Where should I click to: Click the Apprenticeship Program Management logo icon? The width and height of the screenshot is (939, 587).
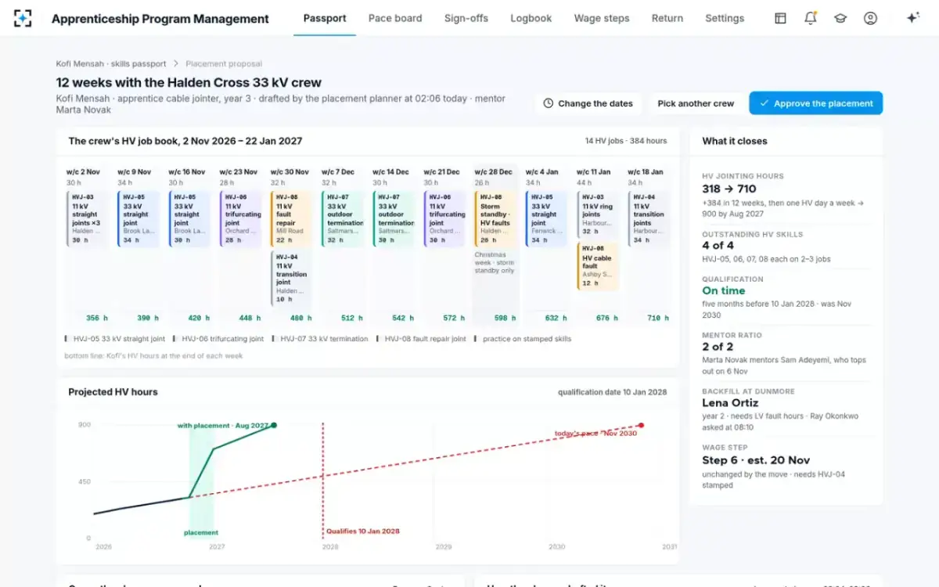click(23, 18)
